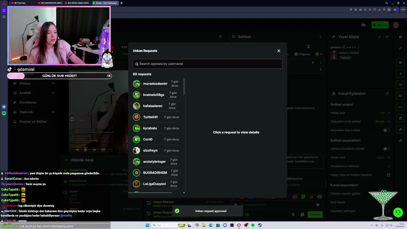This screenshot has width=407, height=229.
Task: Open Spotify from the left browser sidebar
Action: point(4,113)
